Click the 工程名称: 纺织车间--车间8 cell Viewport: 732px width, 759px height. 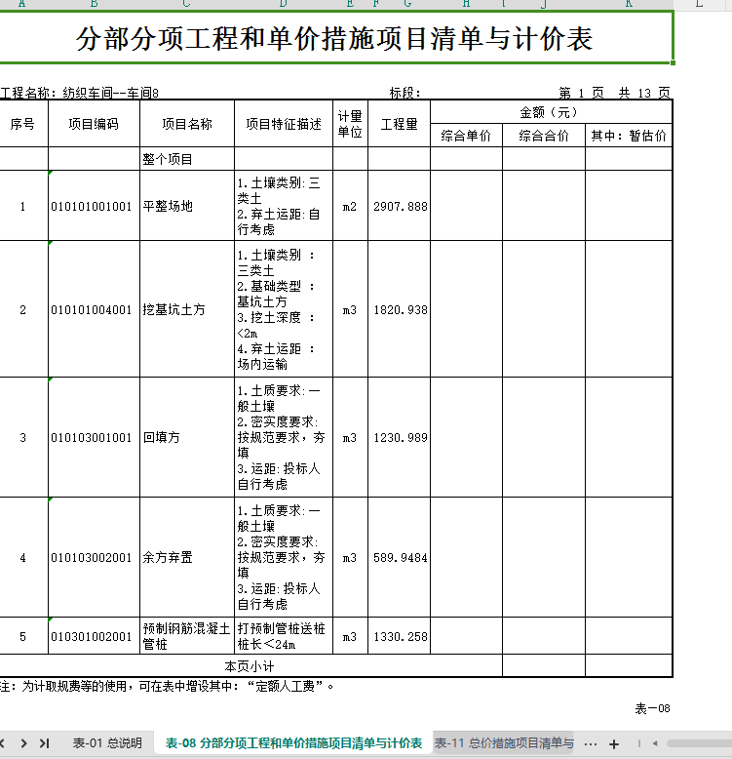[x=79, y=93]
